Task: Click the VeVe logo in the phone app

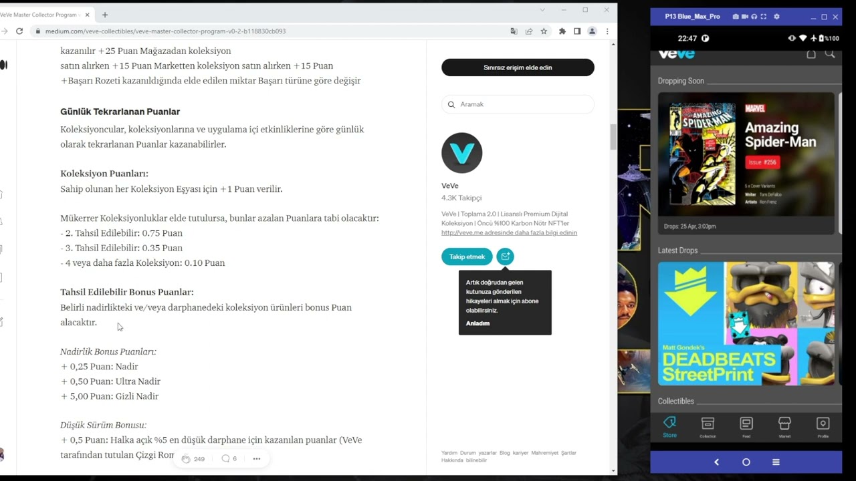Action: (676, 54)
